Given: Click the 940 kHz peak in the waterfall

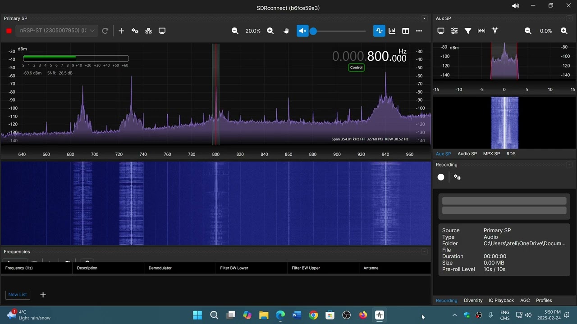Looking at the screenshot, I should click(386, 203).
